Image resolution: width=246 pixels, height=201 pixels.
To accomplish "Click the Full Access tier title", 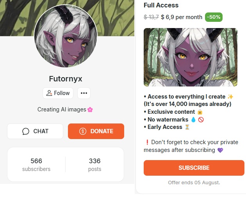I will click(161, 5).
